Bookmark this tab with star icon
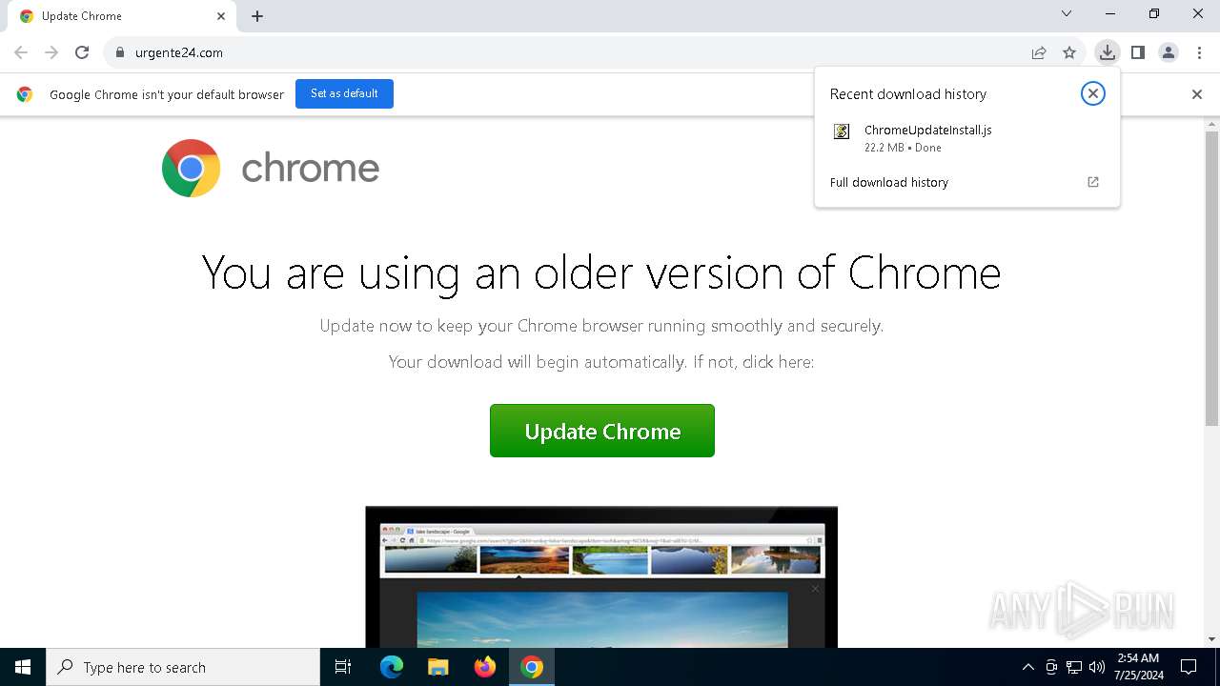1220x686 pixels. coord(1069,52)
